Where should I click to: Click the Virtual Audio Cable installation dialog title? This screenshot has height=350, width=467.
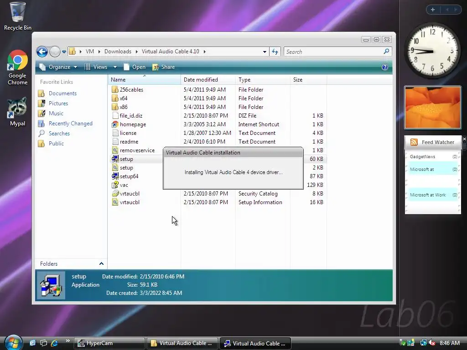[x=203, y=152]
